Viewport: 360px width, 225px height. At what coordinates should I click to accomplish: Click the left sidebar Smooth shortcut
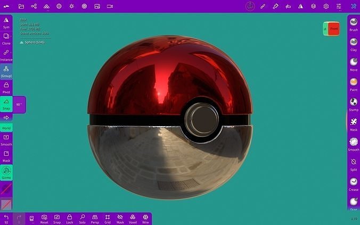(6, 140)
